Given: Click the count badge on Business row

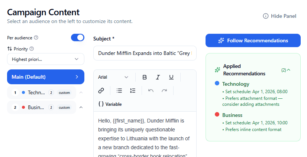Looking at the screenshot, I should tap(51, 107).
